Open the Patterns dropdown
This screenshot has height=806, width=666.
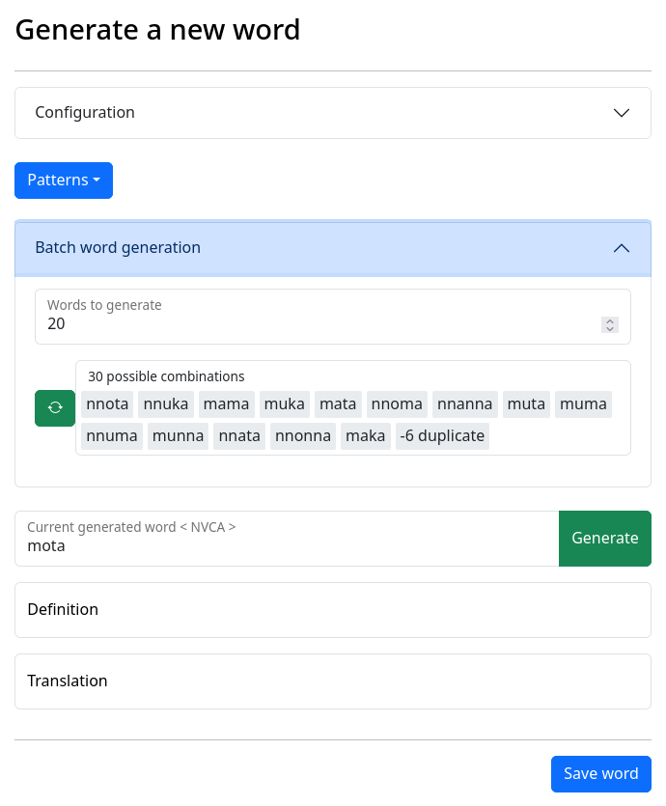(x=64, y=181)
